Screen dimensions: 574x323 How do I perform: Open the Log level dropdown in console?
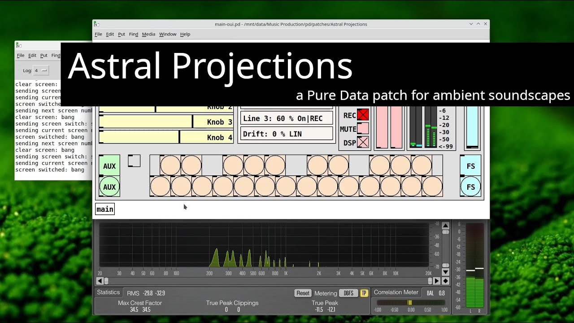tap(41, 70)
